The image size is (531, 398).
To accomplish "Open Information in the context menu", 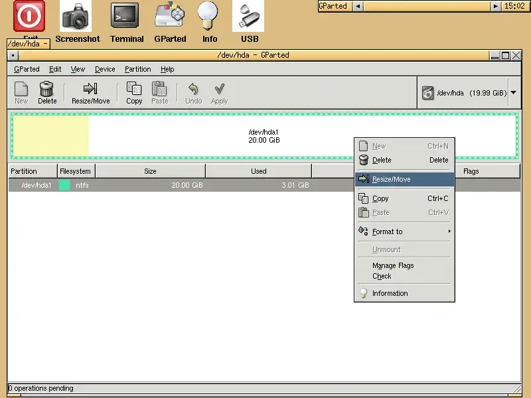I will 404,293.
